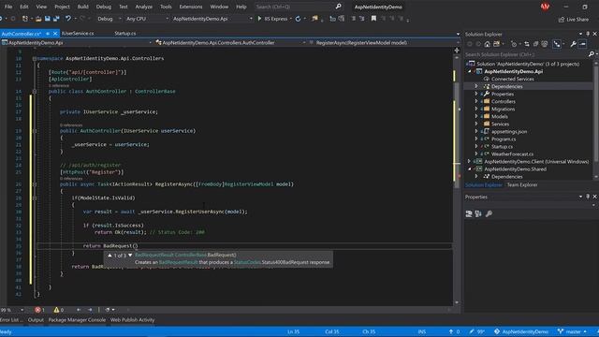Open Web Publish Activity tab
The width and height of the screenshot is (599, 337).
133,320
